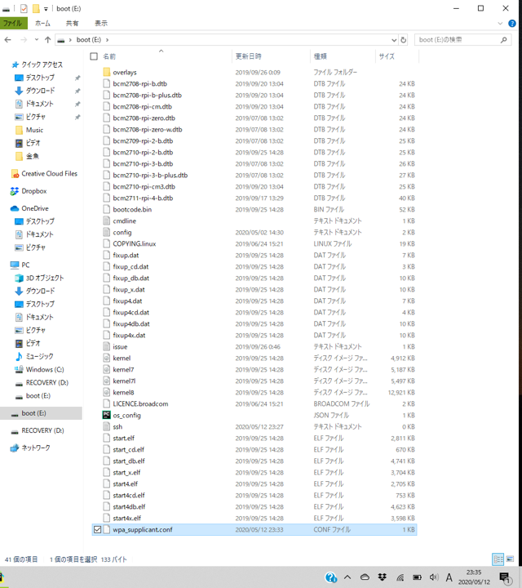Switch to large icons view layout
The height and width of the screenshot is (588, 522).
tap(510, 559)
